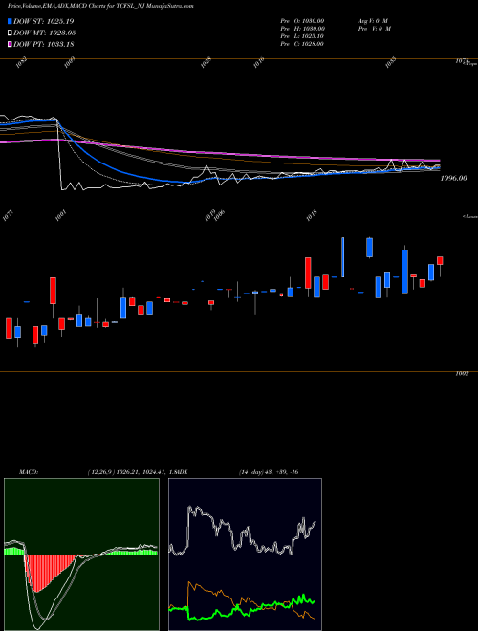
Task: Click the tallest blue candlestick reaching chart top
Action: pos(343,257)
